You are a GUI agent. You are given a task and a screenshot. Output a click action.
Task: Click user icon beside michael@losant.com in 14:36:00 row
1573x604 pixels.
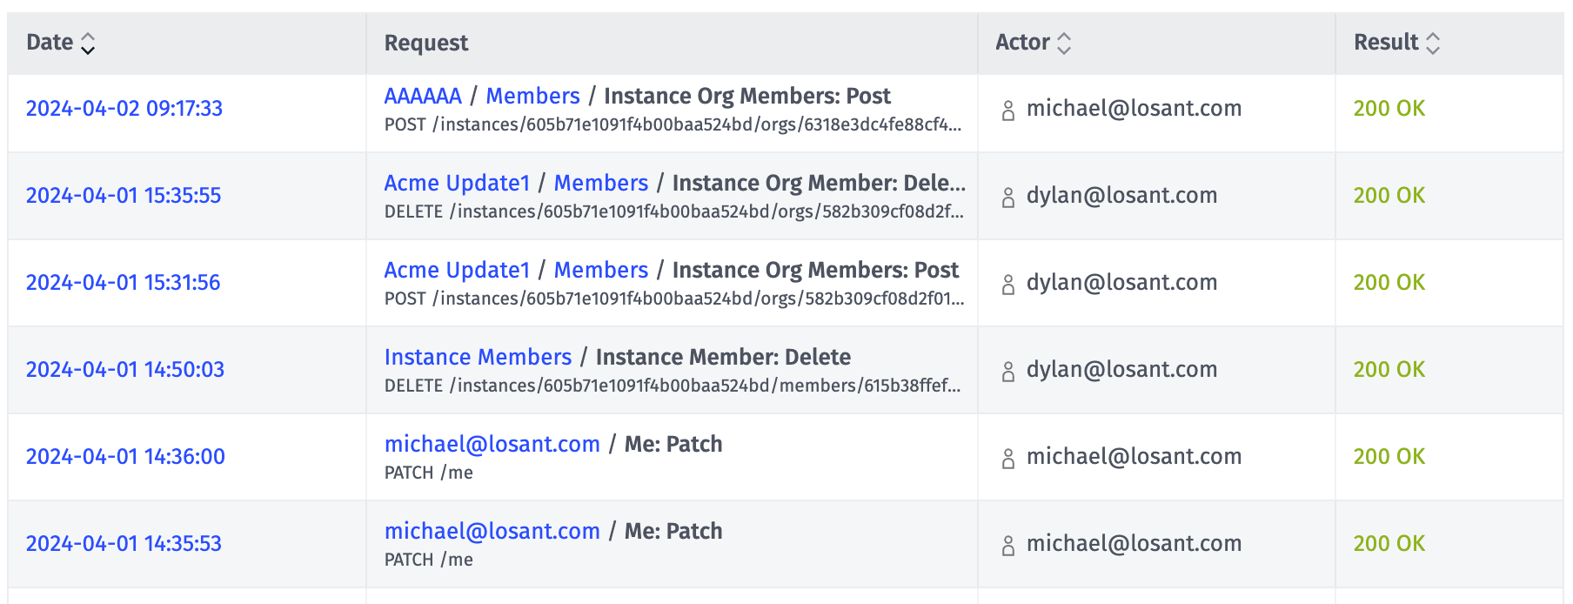point(1008,459)
